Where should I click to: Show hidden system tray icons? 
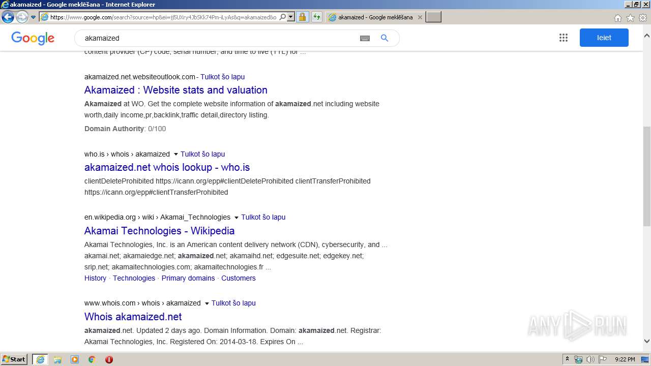click(567, 359)
